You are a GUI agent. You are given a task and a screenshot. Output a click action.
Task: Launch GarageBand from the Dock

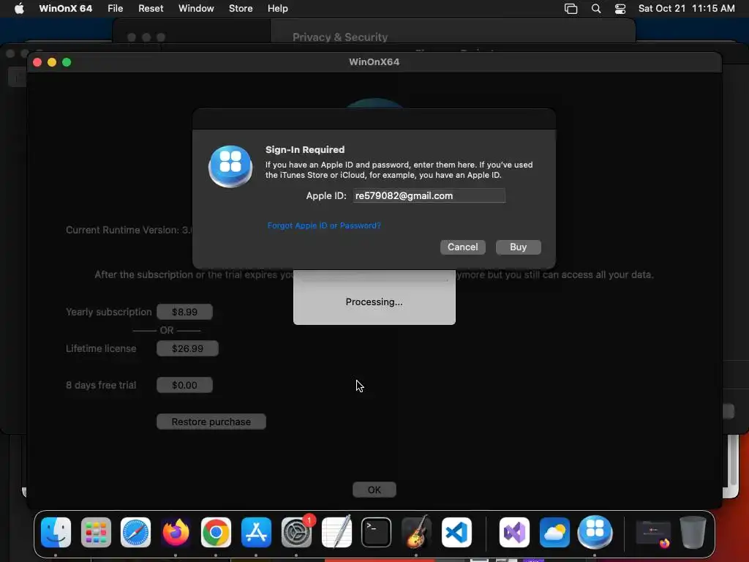coord(416,532)
